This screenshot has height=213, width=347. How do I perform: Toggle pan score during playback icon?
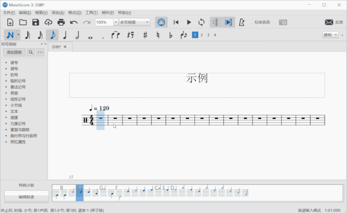(x=229, y=23)
